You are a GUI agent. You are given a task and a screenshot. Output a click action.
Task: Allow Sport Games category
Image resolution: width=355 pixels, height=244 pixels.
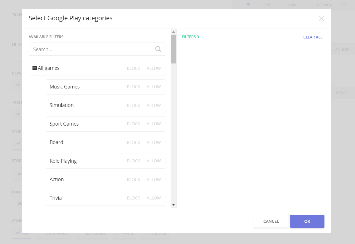(154, 124)
